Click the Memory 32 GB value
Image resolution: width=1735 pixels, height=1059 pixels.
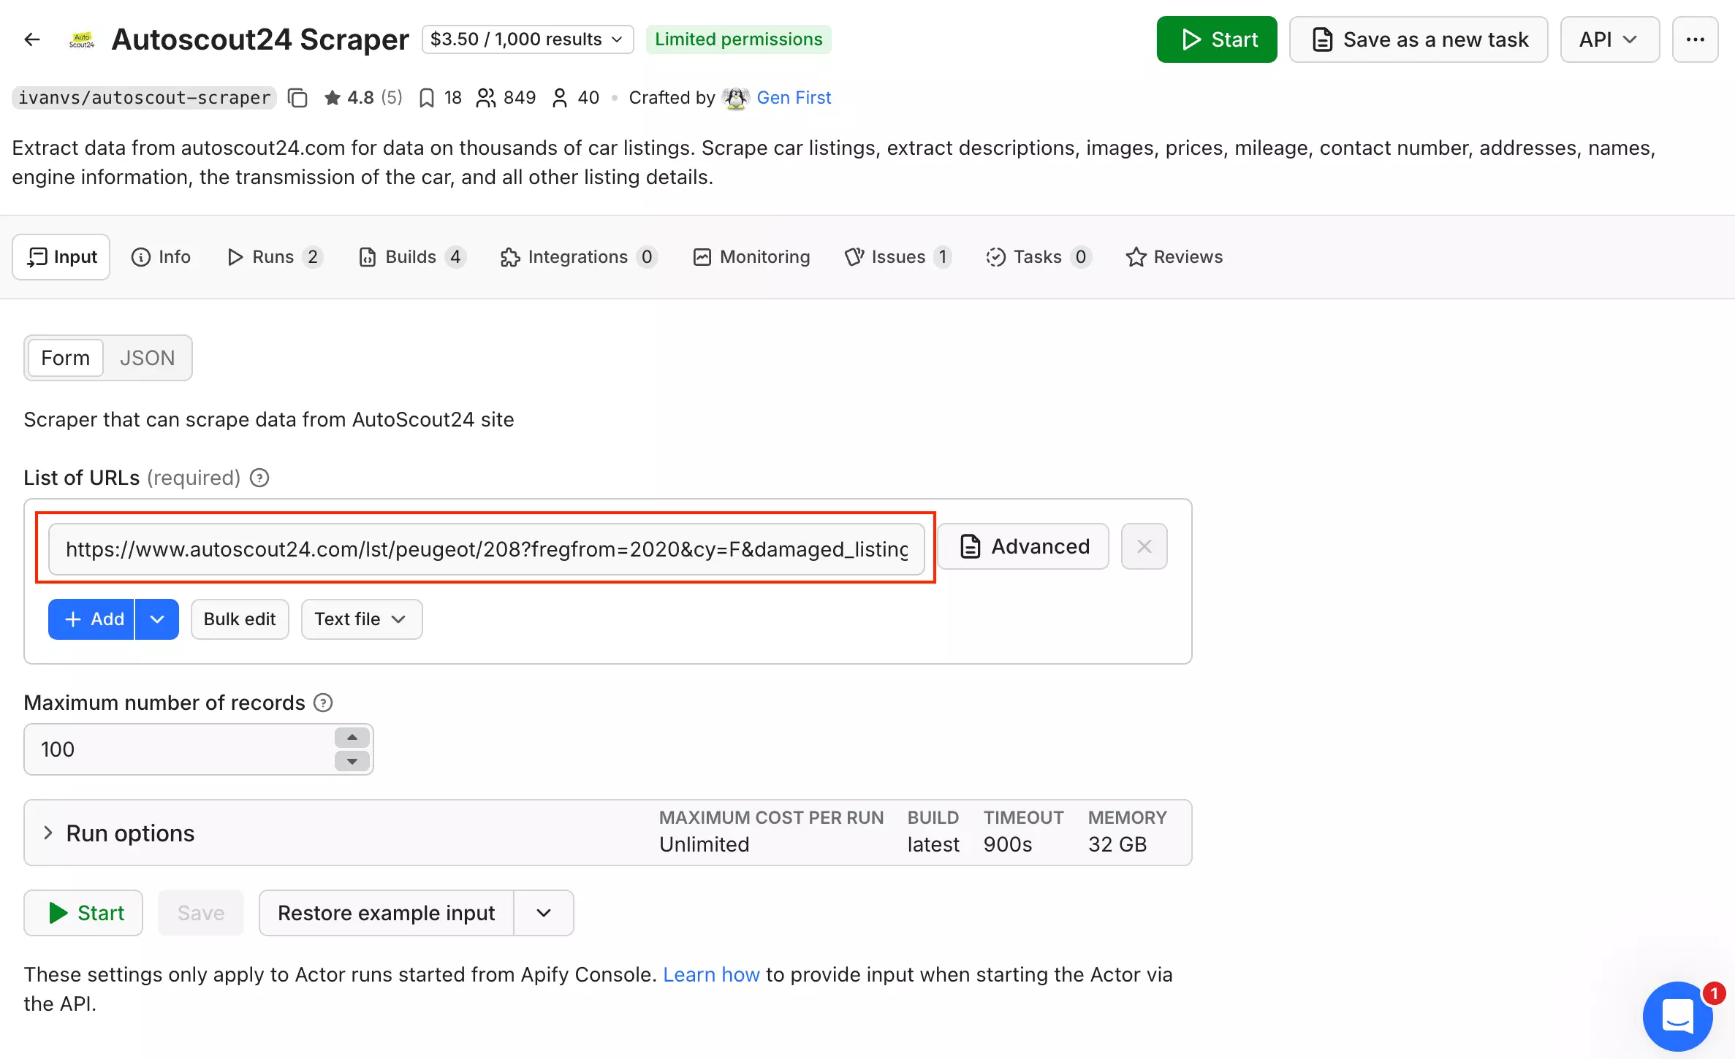1117,844
